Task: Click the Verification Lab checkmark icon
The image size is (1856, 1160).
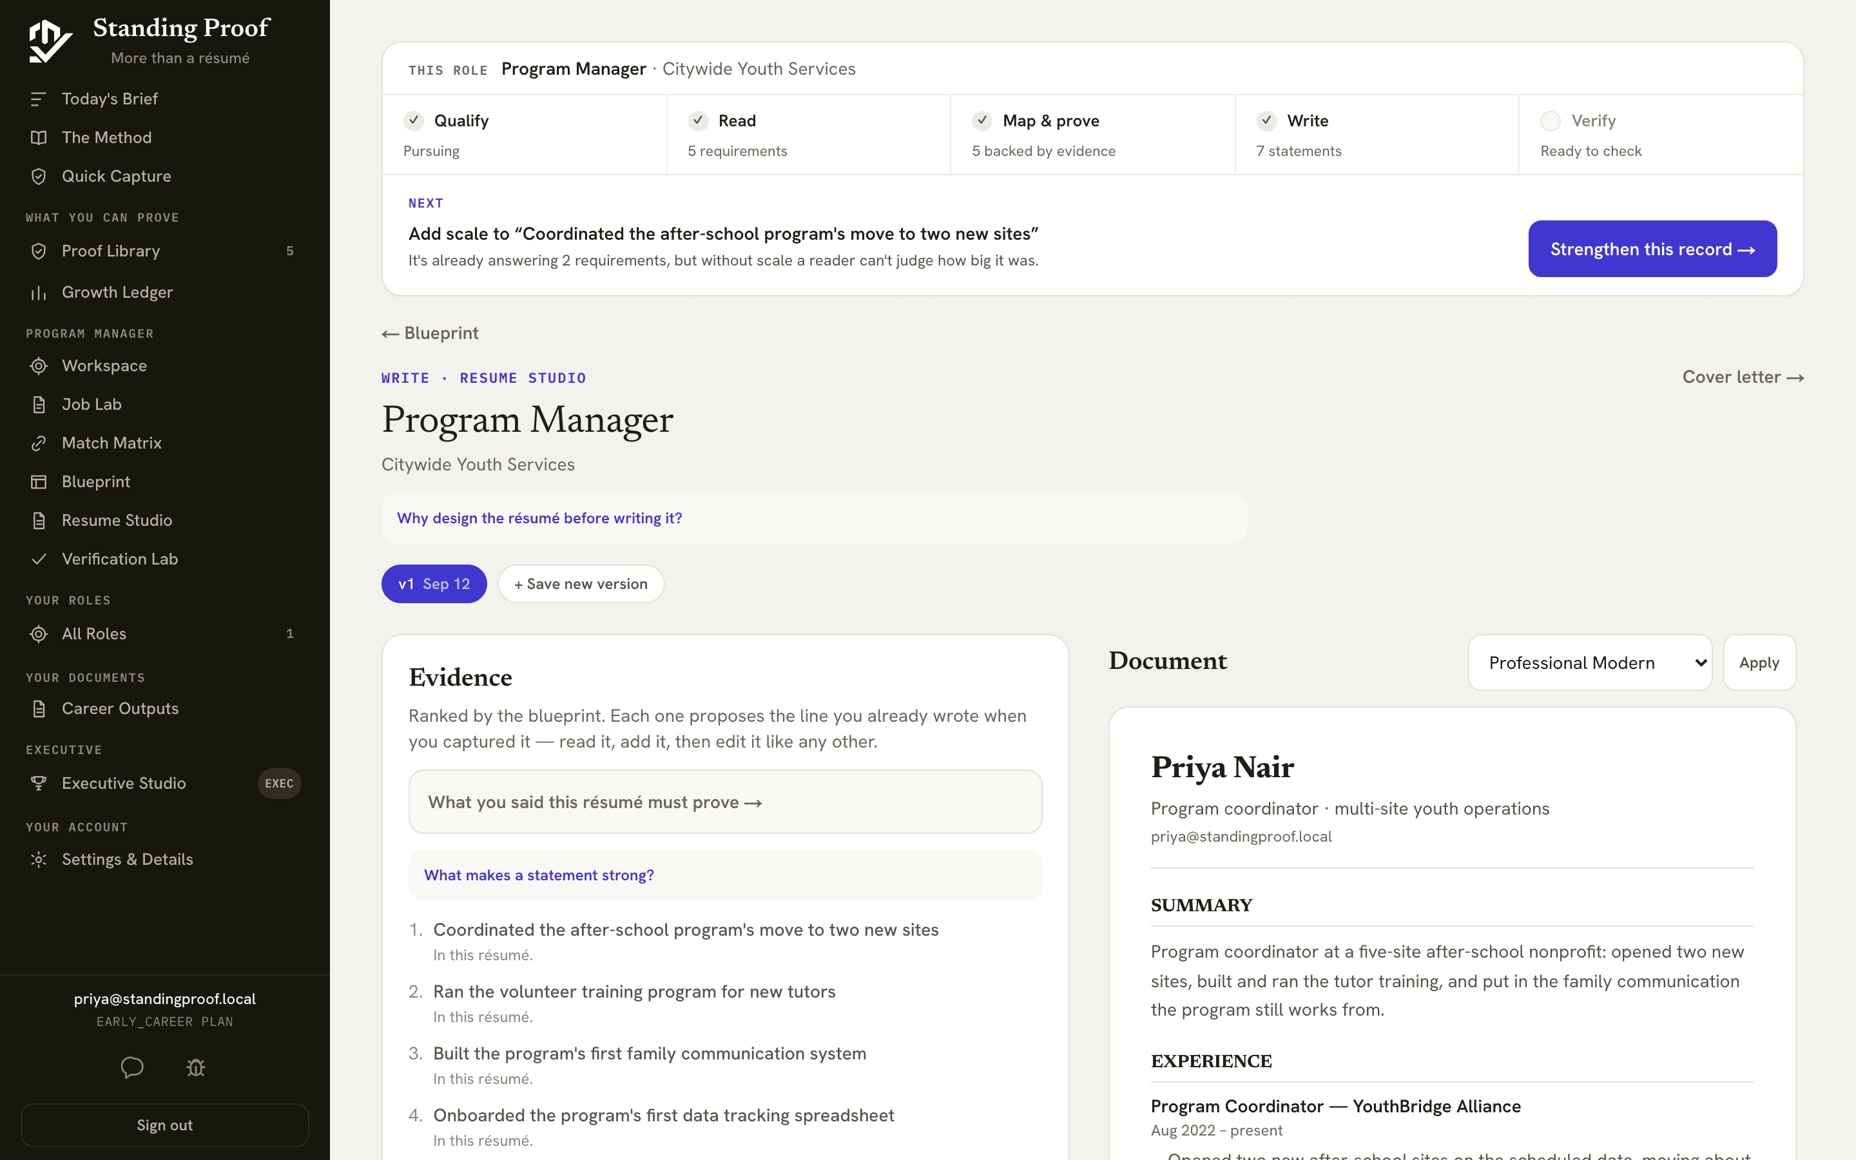Action: [x=39, y=559]
